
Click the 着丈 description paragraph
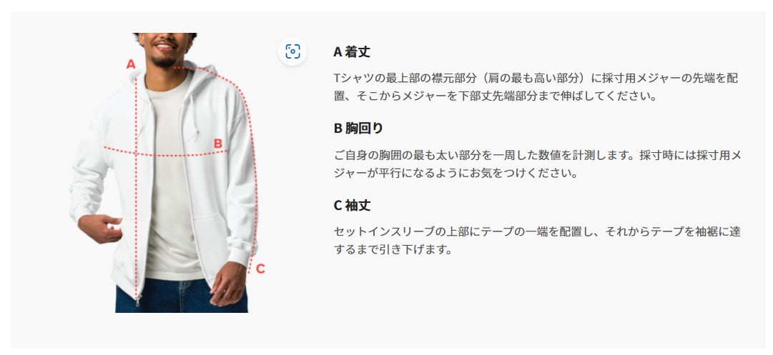pos(536,86)
